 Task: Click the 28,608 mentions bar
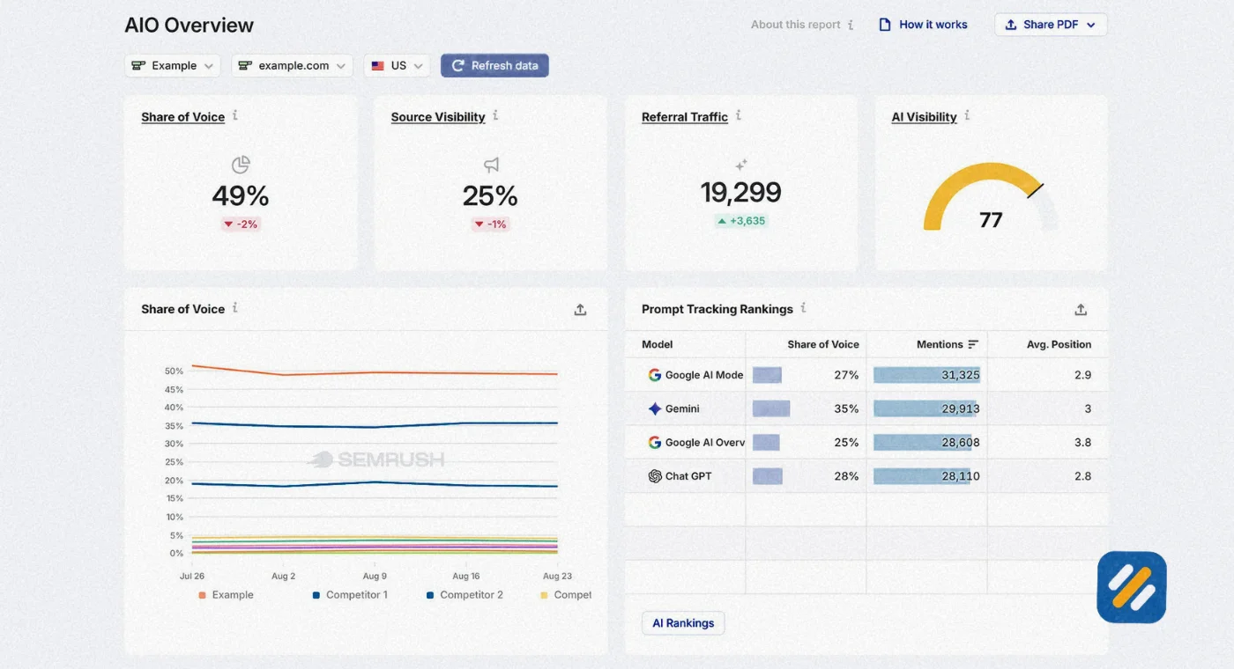[x=922, y=443]
